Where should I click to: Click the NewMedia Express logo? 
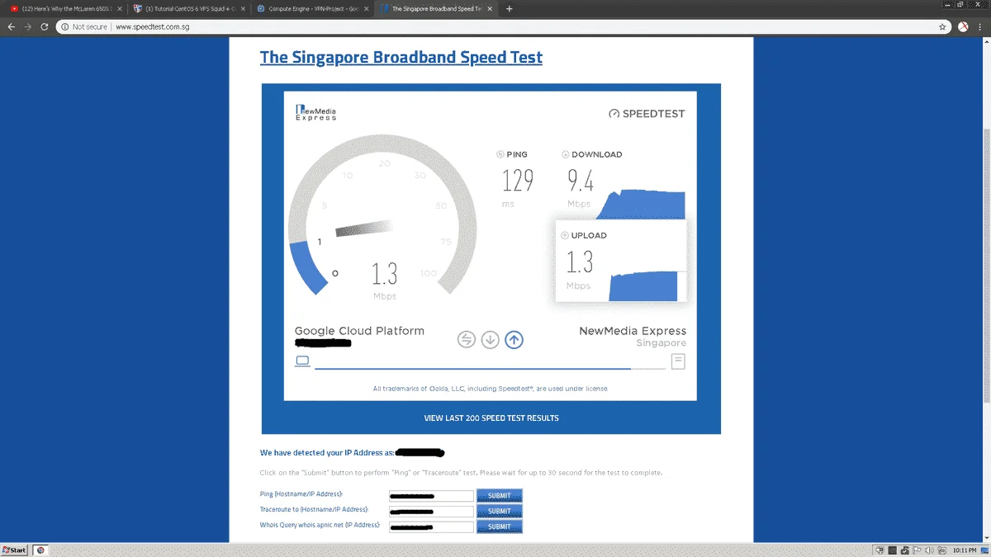[x=316, y=113]
